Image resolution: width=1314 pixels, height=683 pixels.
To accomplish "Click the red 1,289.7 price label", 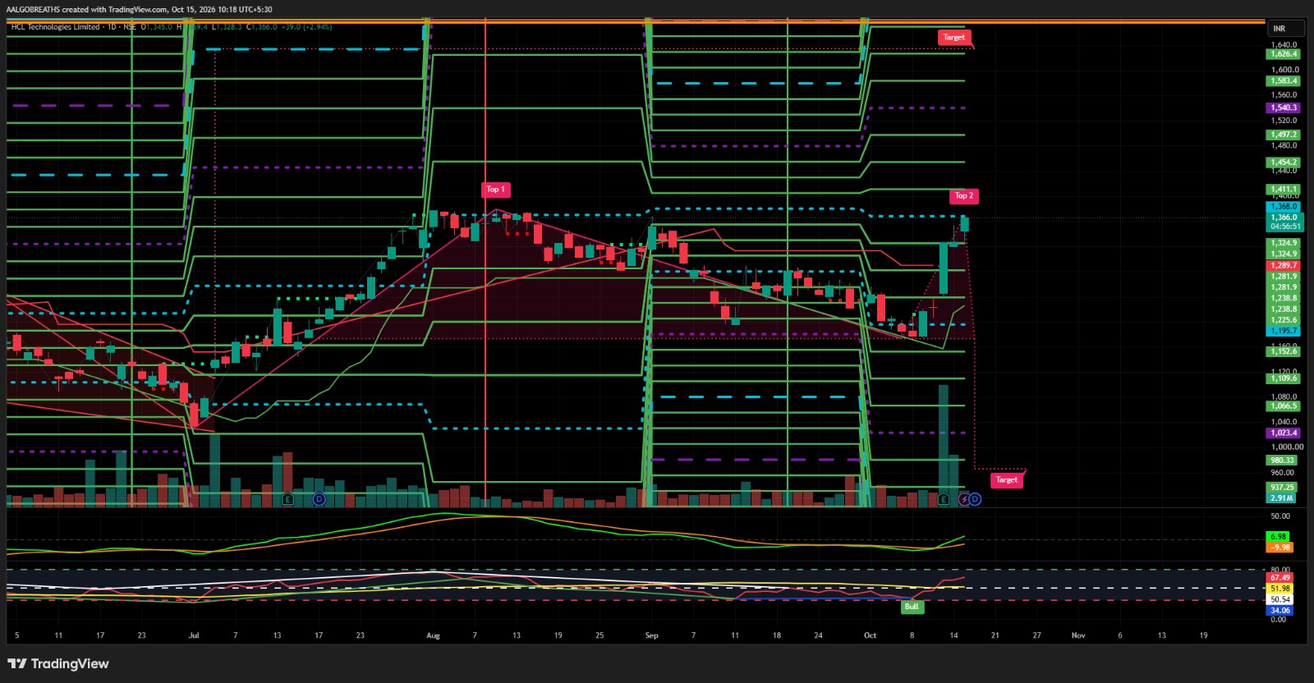I will point(1284,266).
